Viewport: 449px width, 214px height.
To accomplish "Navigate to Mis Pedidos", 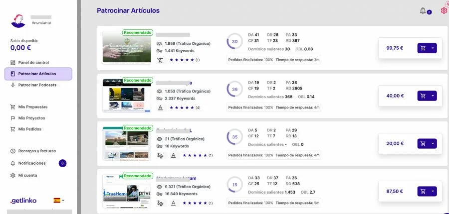I will [x=29, y=129].
